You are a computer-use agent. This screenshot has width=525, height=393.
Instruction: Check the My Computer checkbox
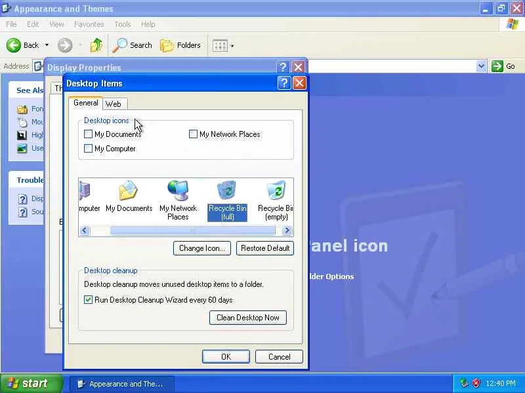point(88,149)
